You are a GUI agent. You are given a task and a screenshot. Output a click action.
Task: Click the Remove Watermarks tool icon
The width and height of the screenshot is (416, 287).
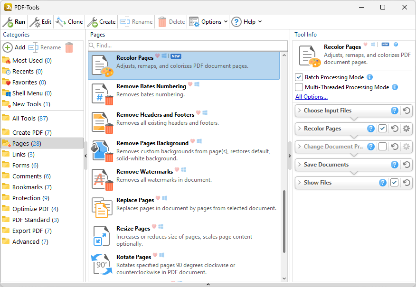[102, 180]
